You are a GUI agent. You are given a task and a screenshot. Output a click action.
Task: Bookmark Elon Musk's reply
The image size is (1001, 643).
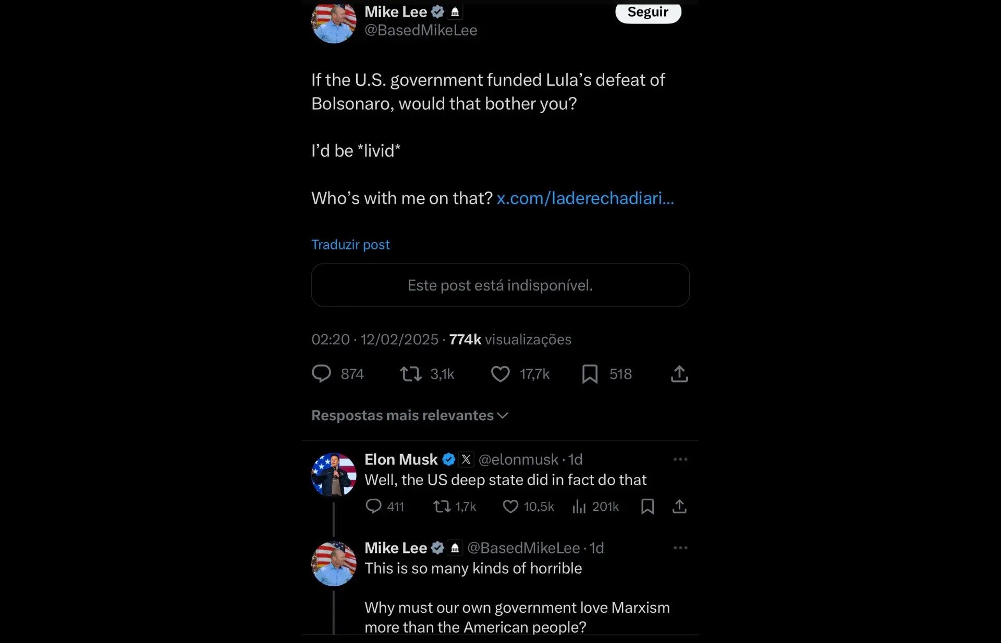[x=648, y=506]
